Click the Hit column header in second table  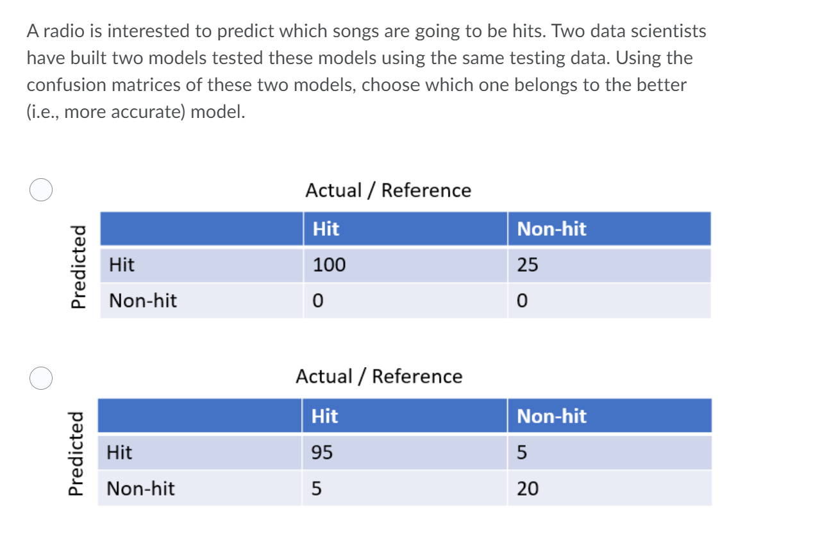(405, 416)
